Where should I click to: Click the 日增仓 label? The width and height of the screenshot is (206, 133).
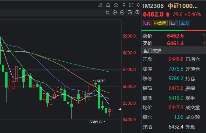pos(193,59)
